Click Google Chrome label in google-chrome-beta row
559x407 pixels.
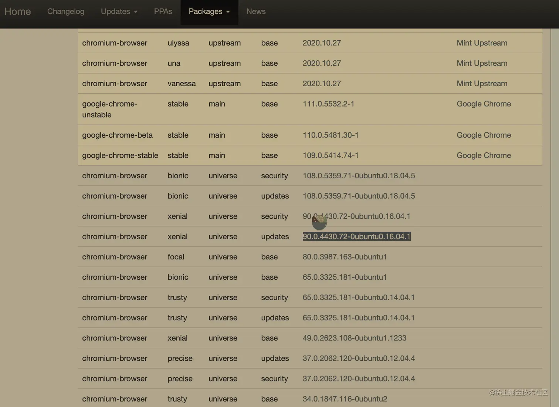pos(484,135)
